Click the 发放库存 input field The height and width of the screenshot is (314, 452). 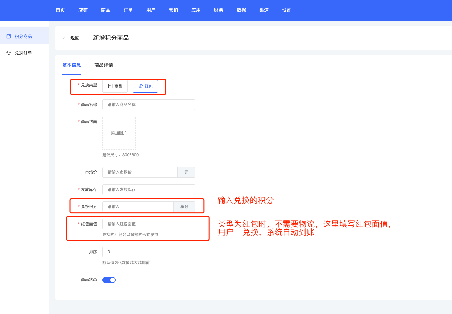[x=149, y=189]
